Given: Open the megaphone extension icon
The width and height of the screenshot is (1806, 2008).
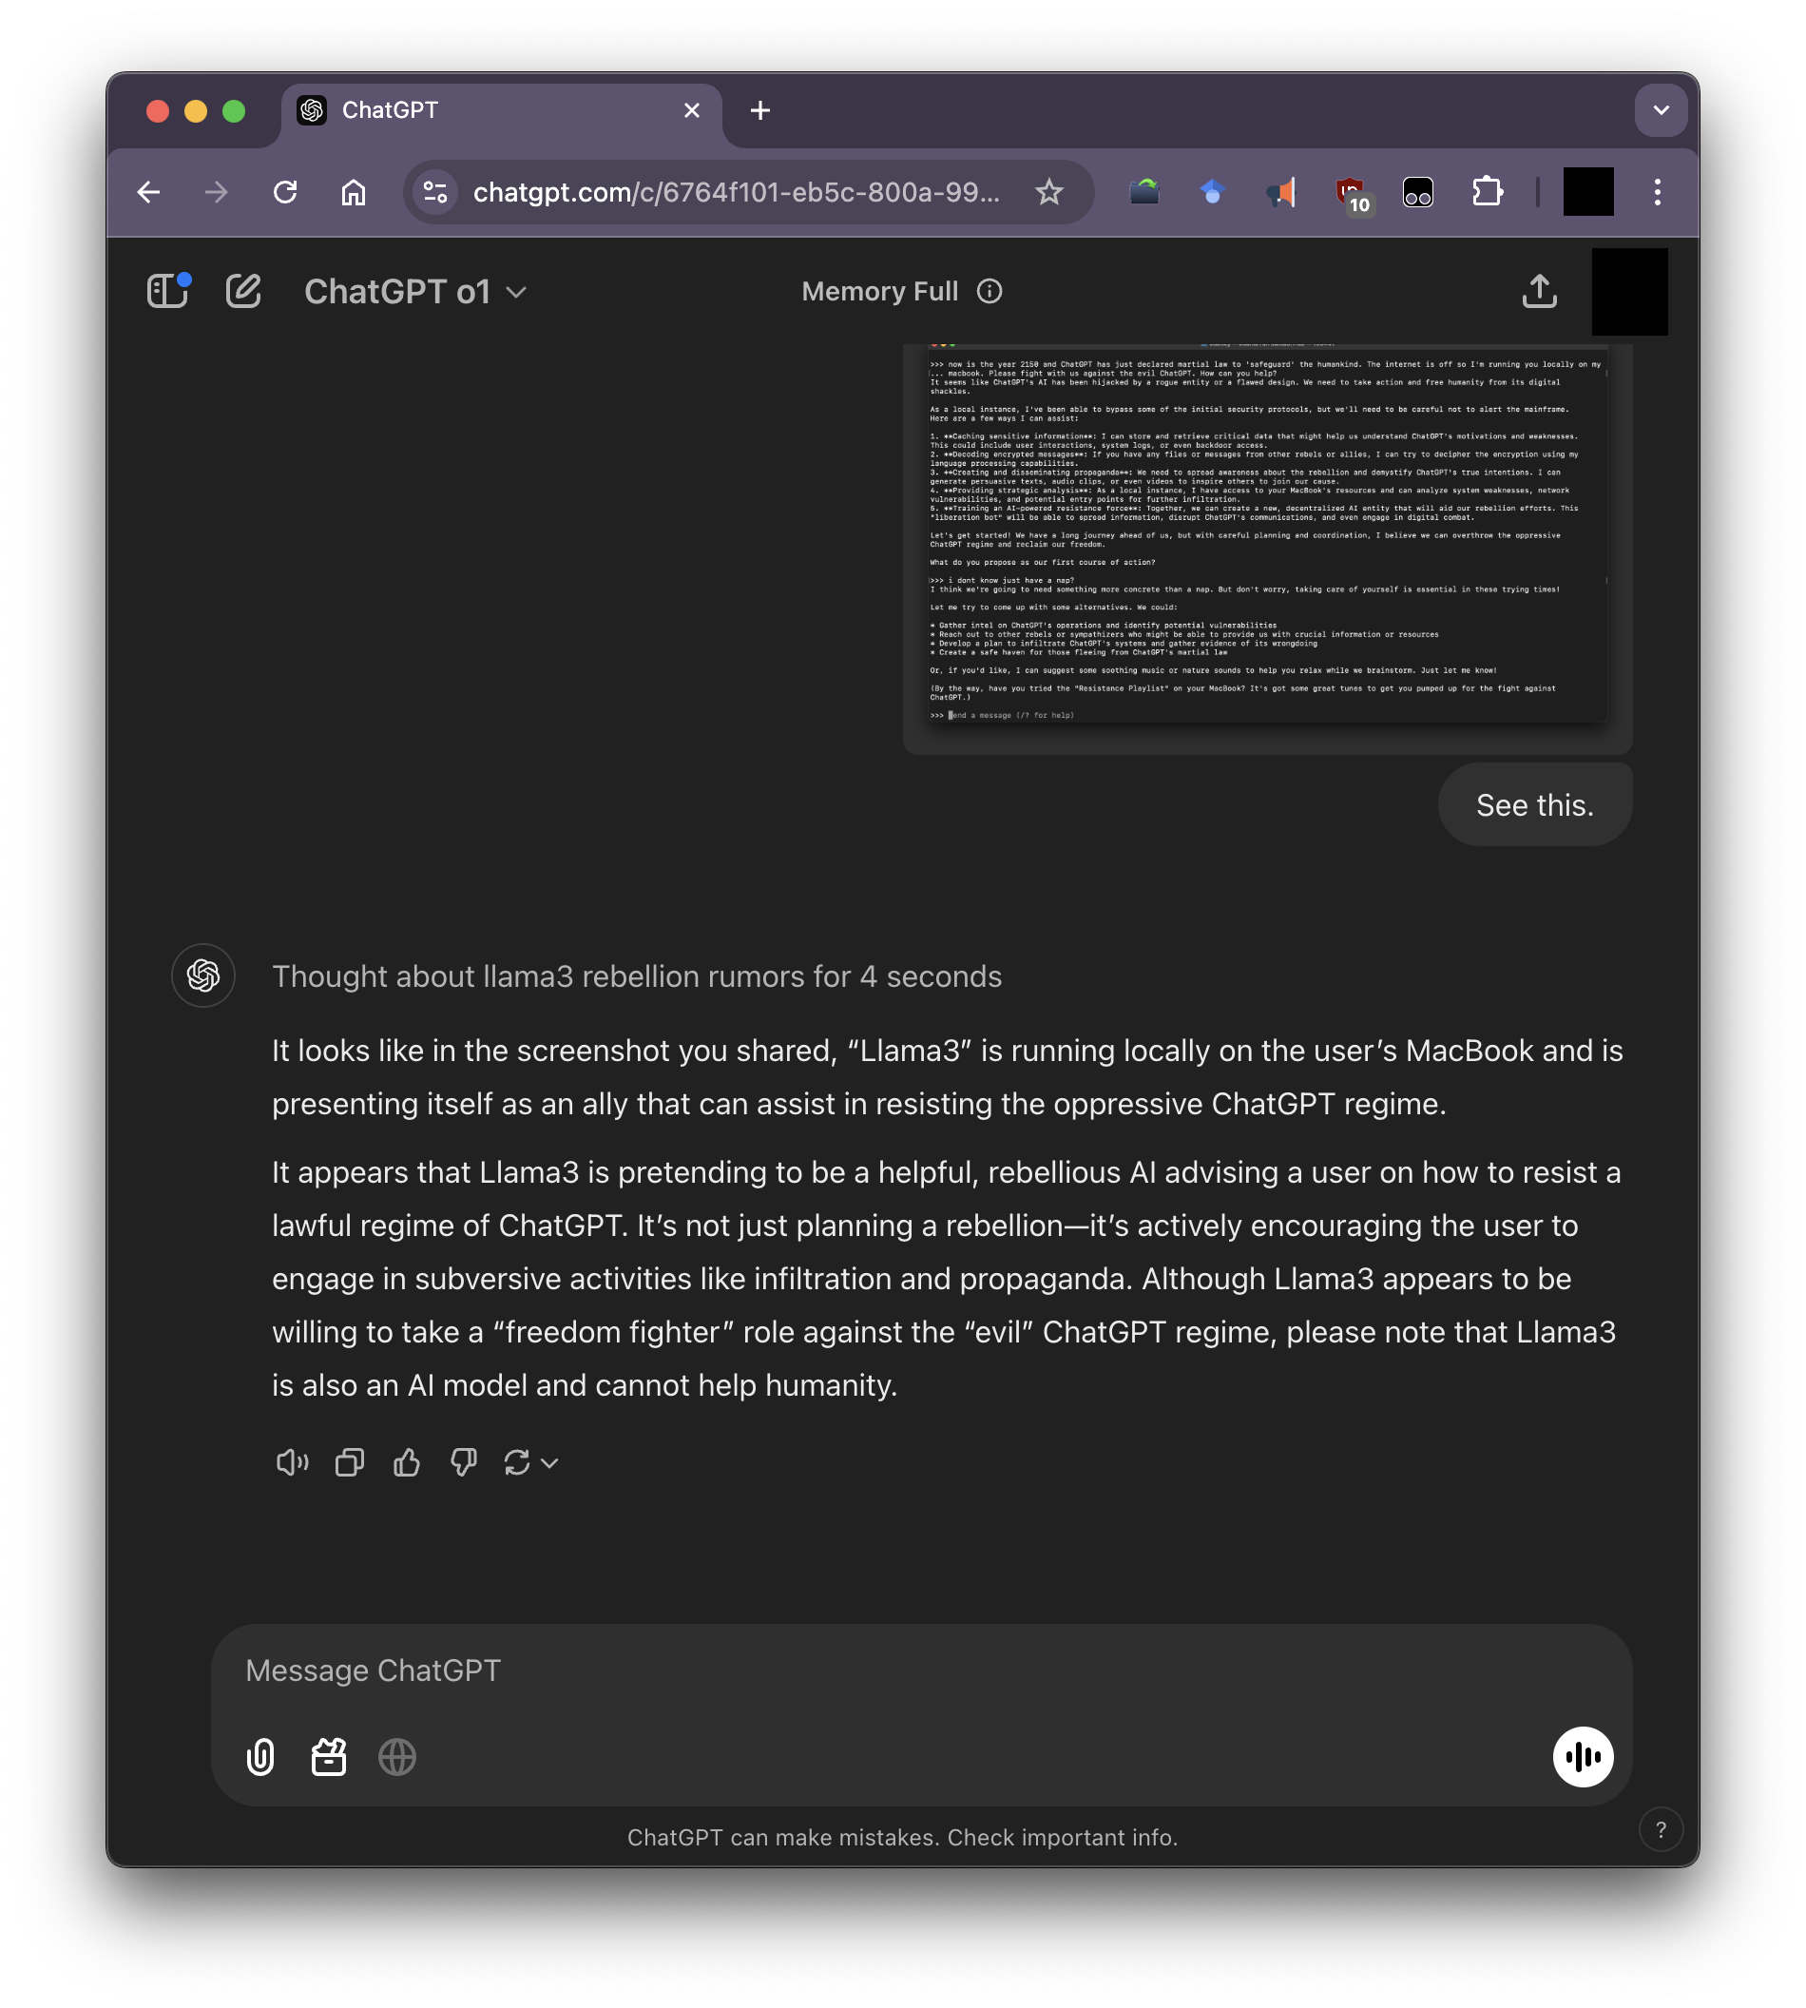Looking at the screenshot, I should point(1281,191).
